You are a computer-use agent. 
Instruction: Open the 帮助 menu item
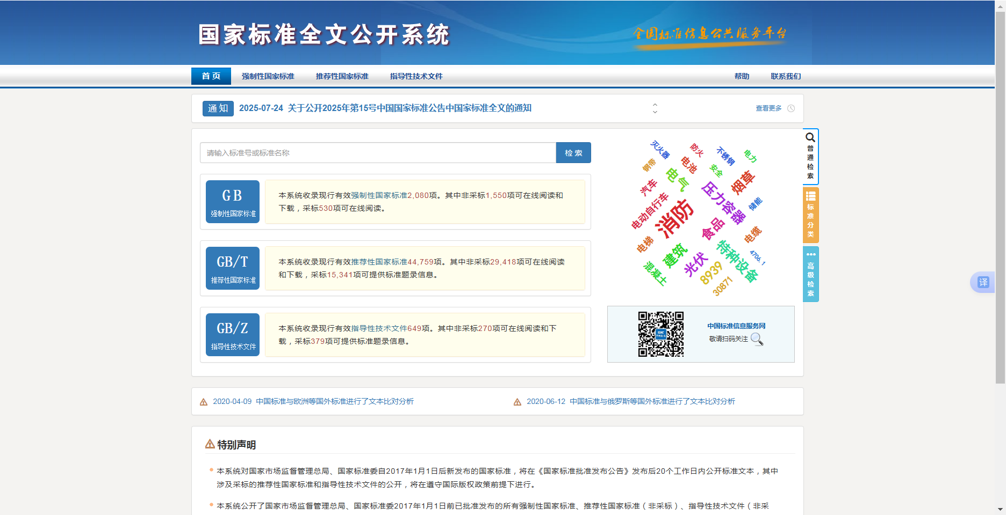pos(741,76)
